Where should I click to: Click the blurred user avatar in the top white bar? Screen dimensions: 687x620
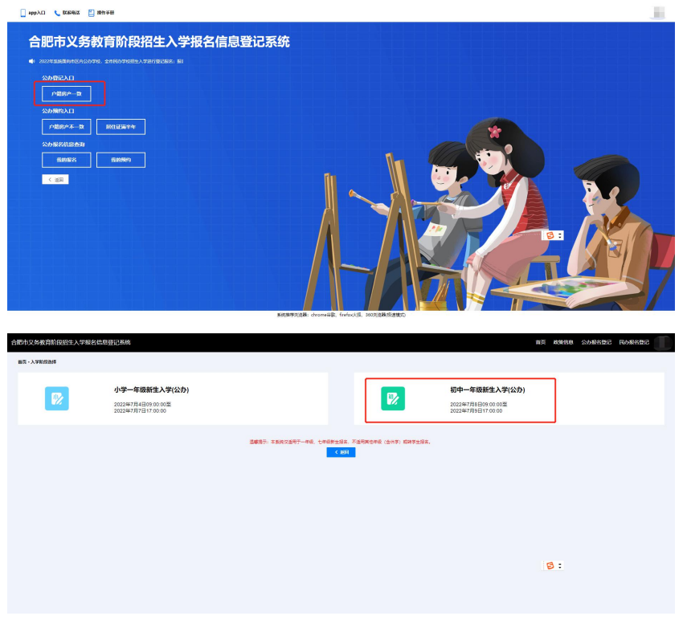tap(659, 13)
